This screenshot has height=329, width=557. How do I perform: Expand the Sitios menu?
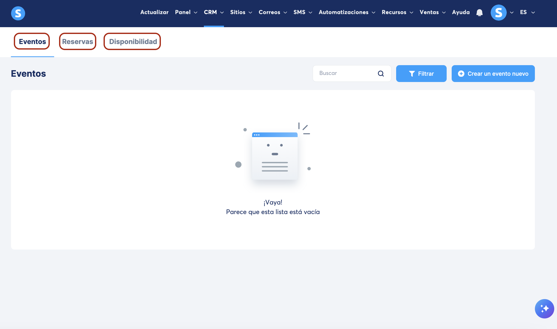[241, 12]
